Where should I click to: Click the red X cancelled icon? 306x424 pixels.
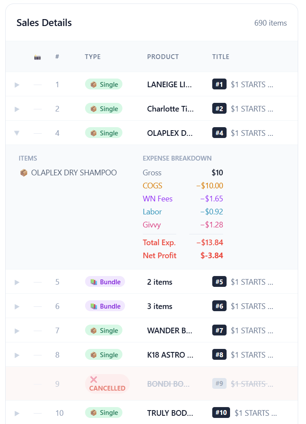[x=93, y=380]
